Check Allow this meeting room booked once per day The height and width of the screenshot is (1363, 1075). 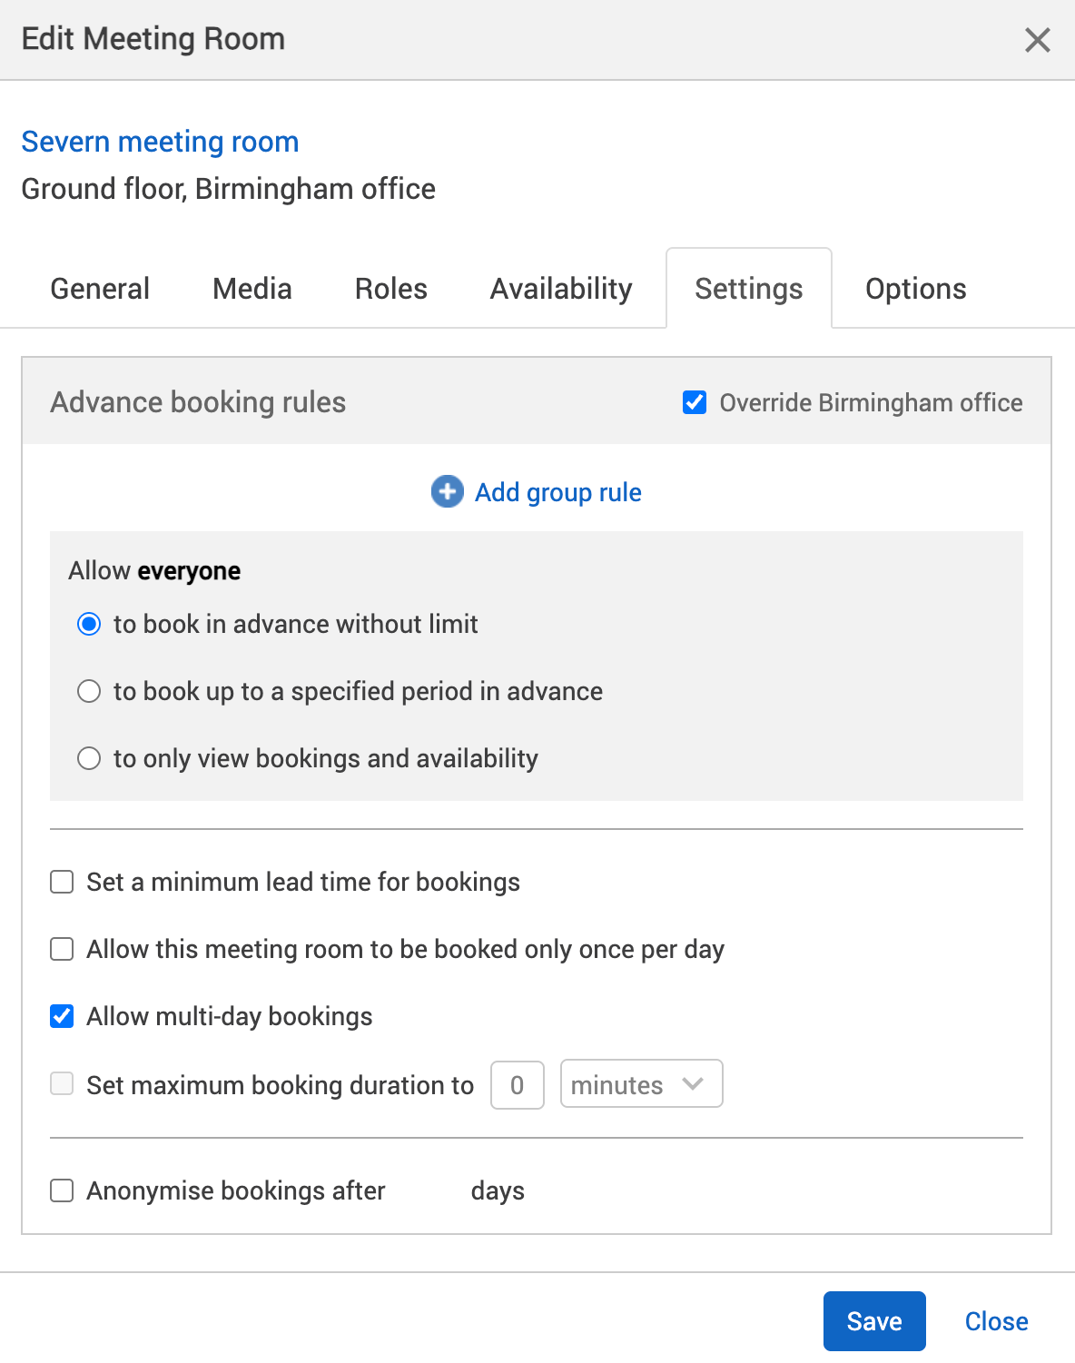61,949
